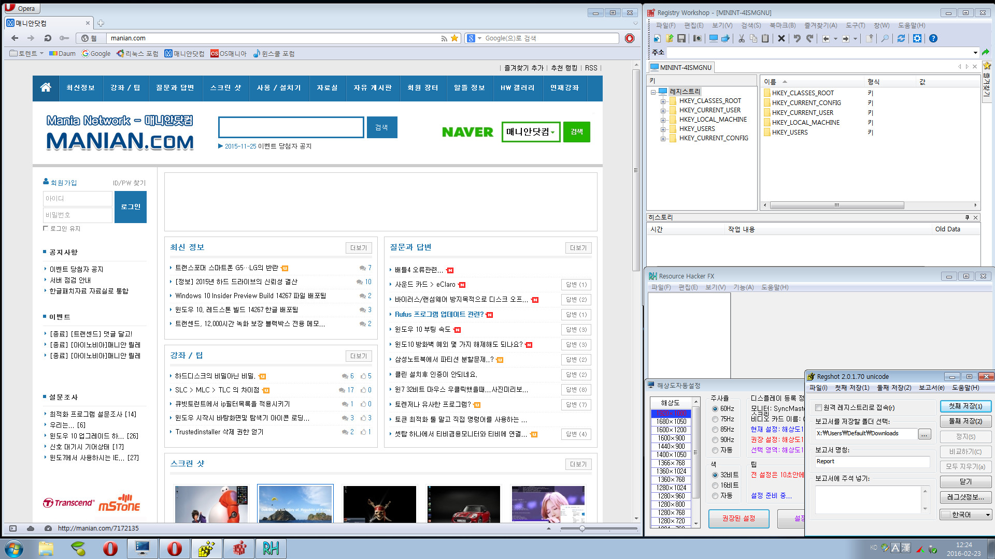
Task: Click the second shot button in Regshot
Action: [x=965, y=421]
